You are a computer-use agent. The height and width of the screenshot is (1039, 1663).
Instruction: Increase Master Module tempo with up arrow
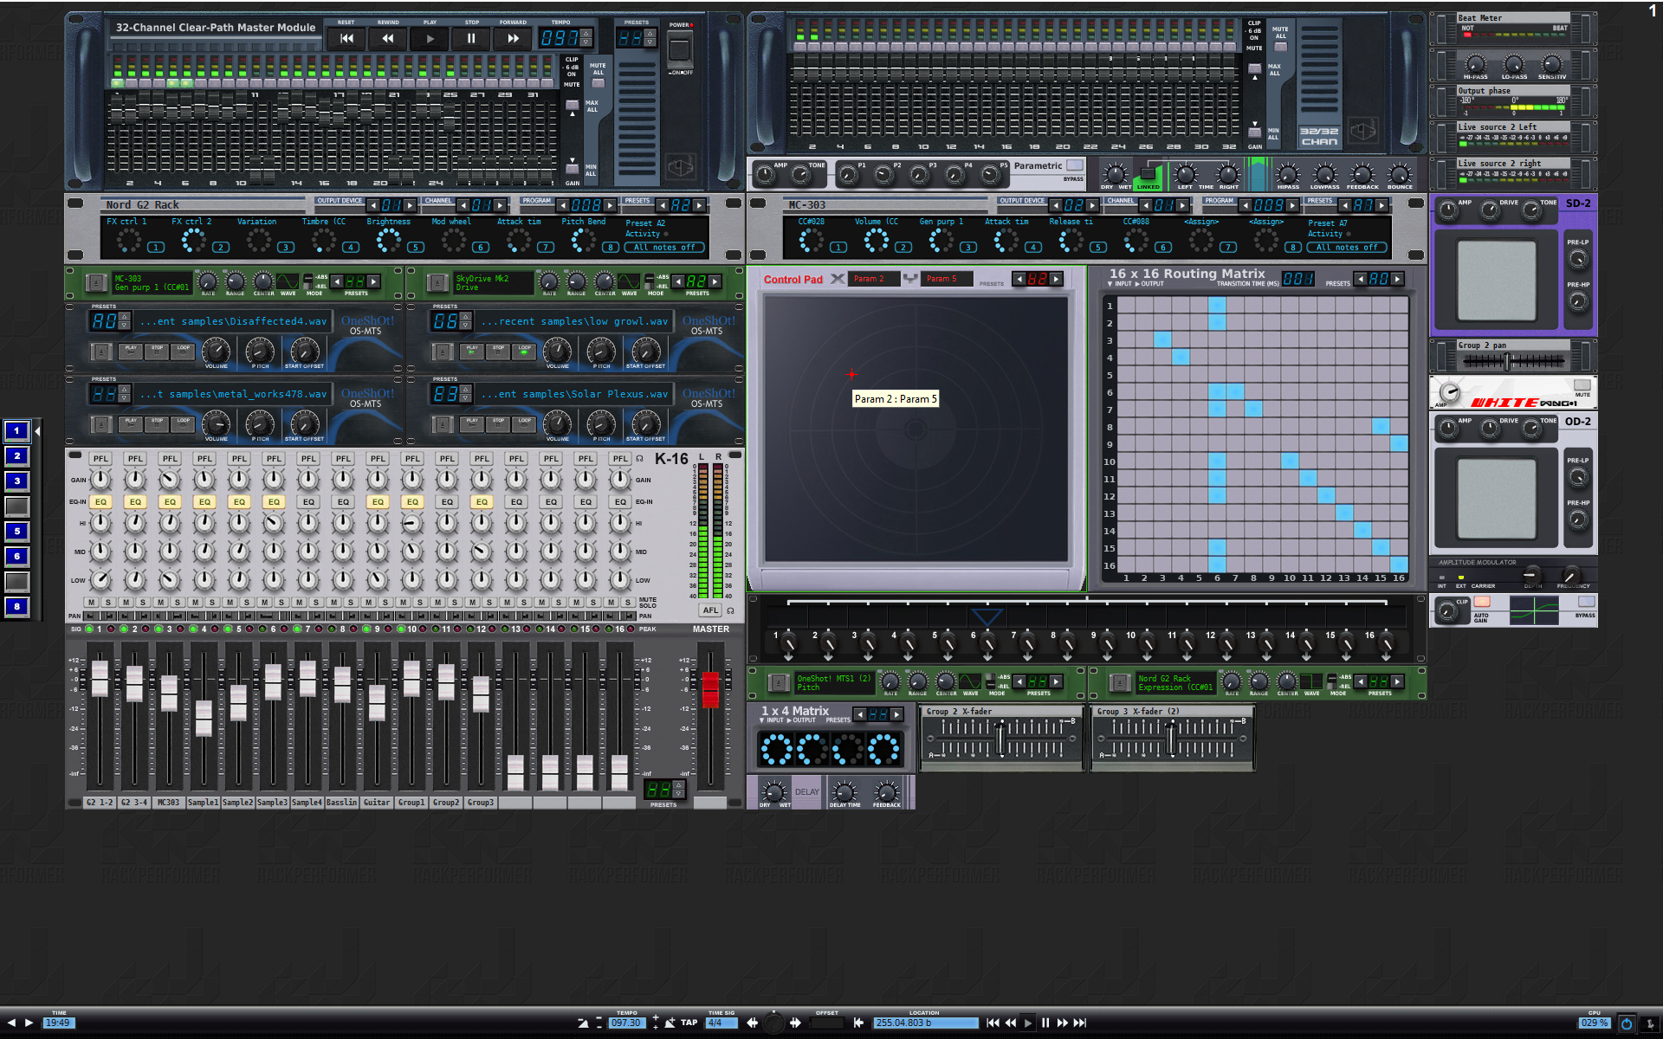tap(586, 34)
